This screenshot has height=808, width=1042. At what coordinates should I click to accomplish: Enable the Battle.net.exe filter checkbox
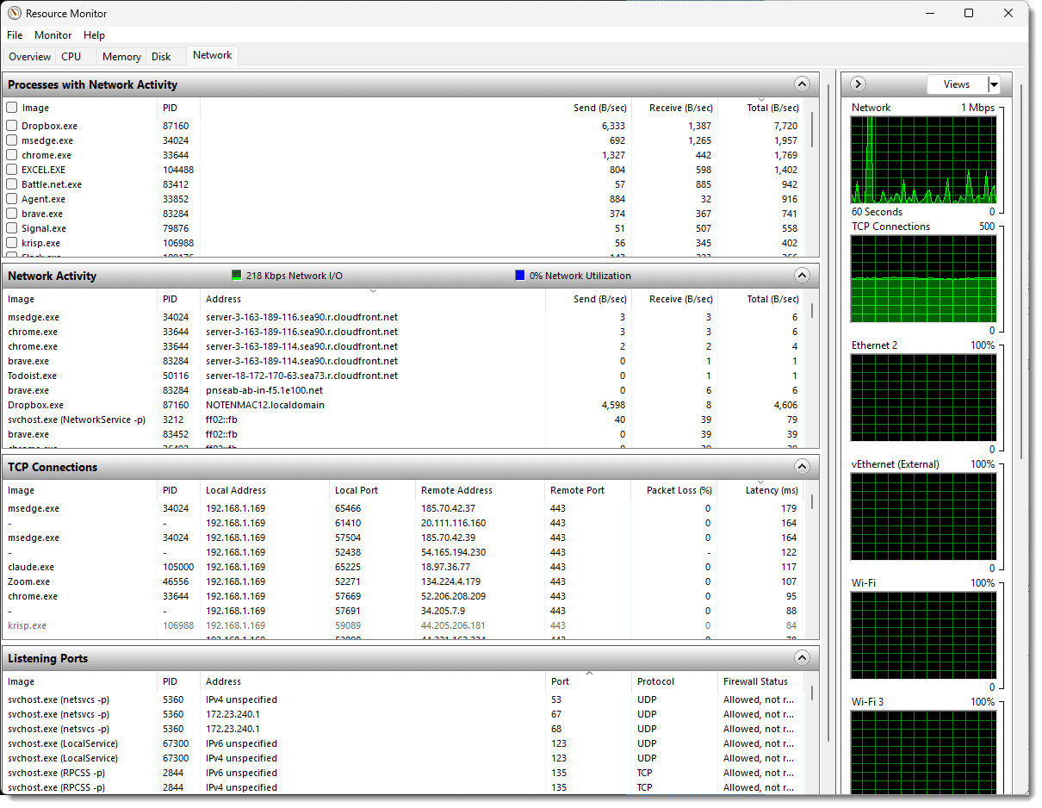12,184
